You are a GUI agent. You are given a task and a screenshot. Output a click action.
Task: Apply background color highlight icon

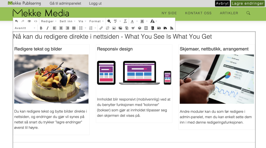(142, 21)
